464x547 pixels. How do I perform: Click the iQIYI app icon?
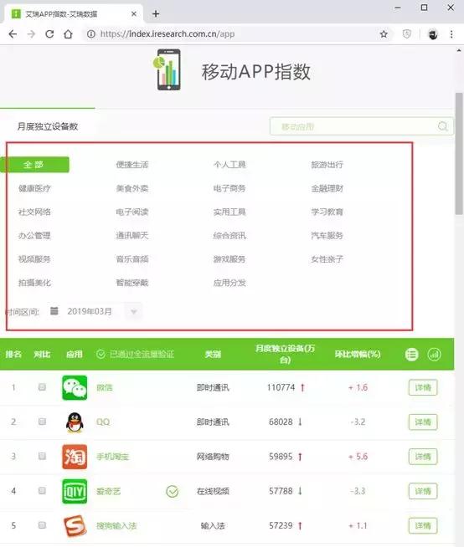75,491
